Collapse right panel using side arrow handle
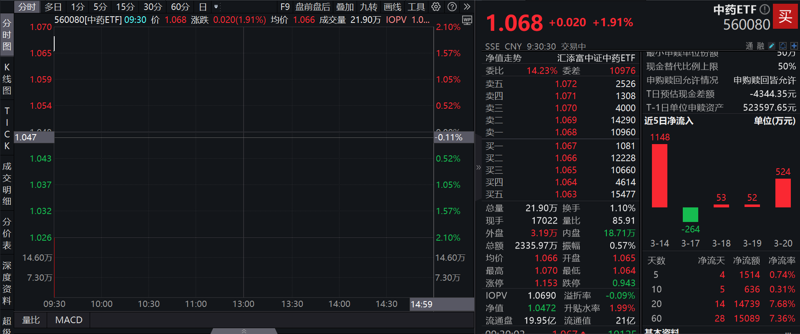 point(478,167)
